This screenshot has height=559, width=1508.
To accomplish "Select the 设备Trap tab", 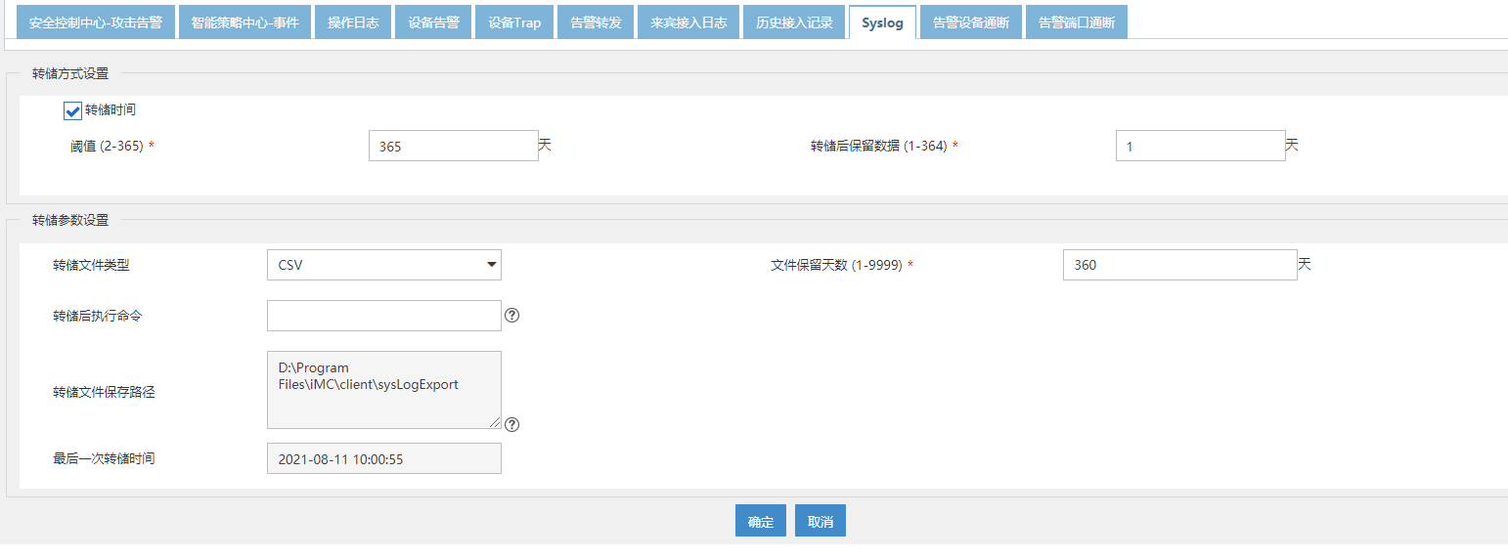I will tap(514, 22).
